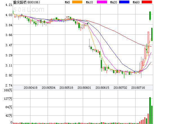Screen dimensions: 169x124
Task: Click the 169万 volume axis label
Action: 8,90
